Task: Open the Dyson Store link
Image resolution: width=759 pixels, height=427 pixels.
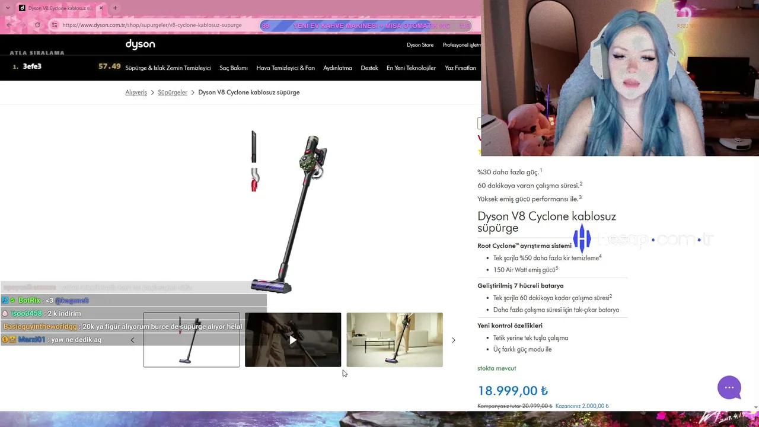Action: pos(420,45)
